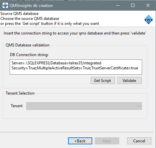156x148 pixels.
Task: Click inside the Tenant combo box
Action: 84,106
